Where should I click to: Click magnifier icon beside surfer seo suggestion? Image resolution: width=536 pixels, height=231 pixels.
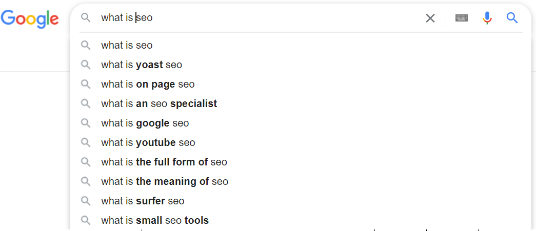(x=86, y=201)
